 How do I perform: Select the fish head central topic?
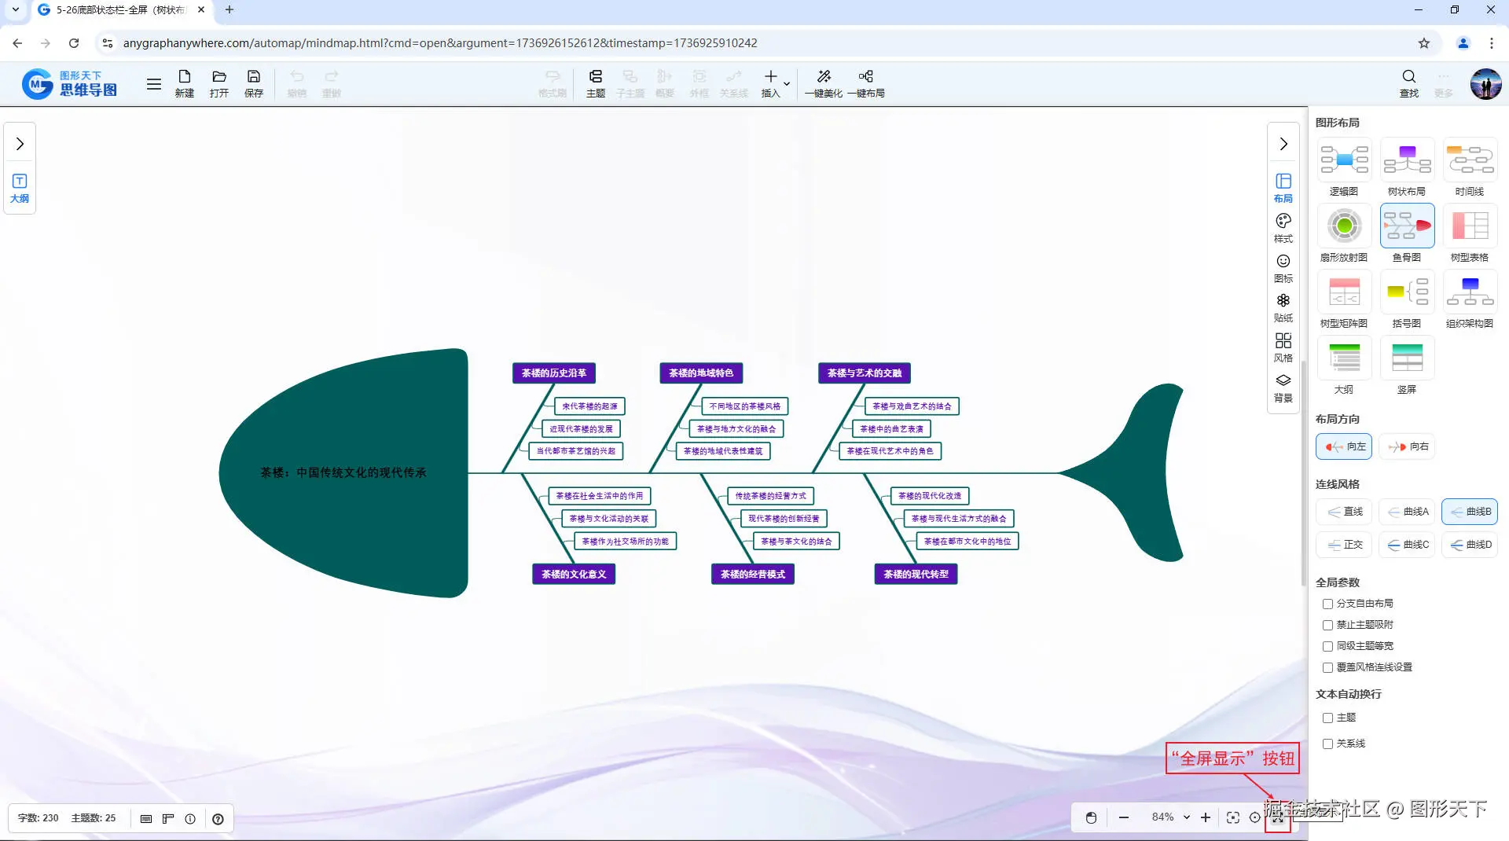343,472
